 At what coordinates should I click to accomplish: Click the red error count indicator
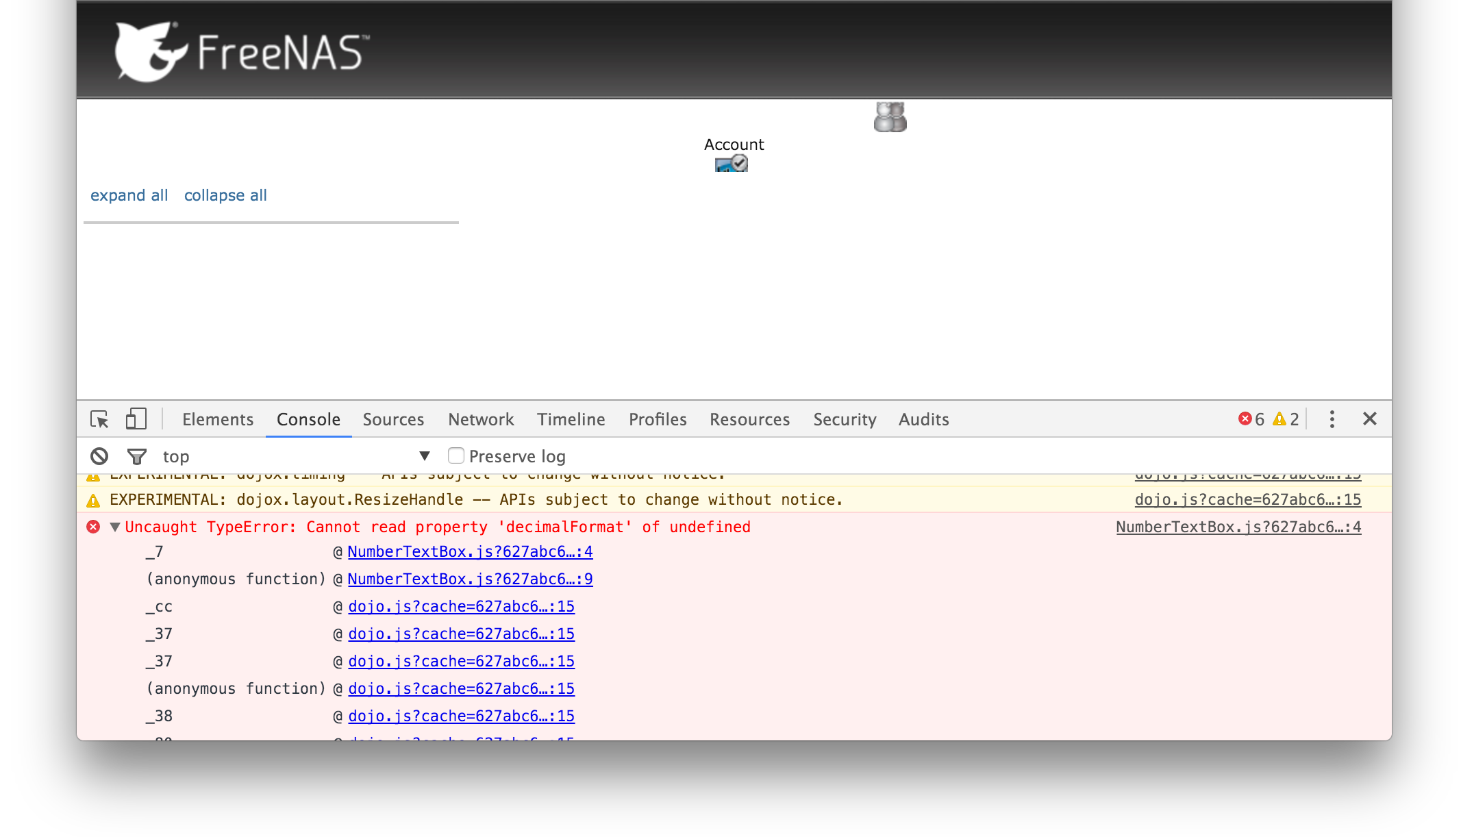point(1251,419)
